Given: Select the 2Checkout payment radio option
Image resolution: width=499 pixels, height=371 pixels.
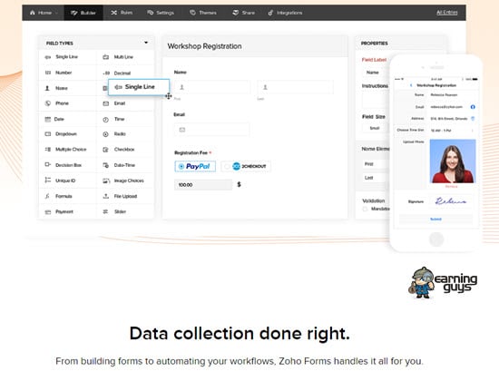Looking at the screenshot, I should pyautogui.click(x=246, y=166).
